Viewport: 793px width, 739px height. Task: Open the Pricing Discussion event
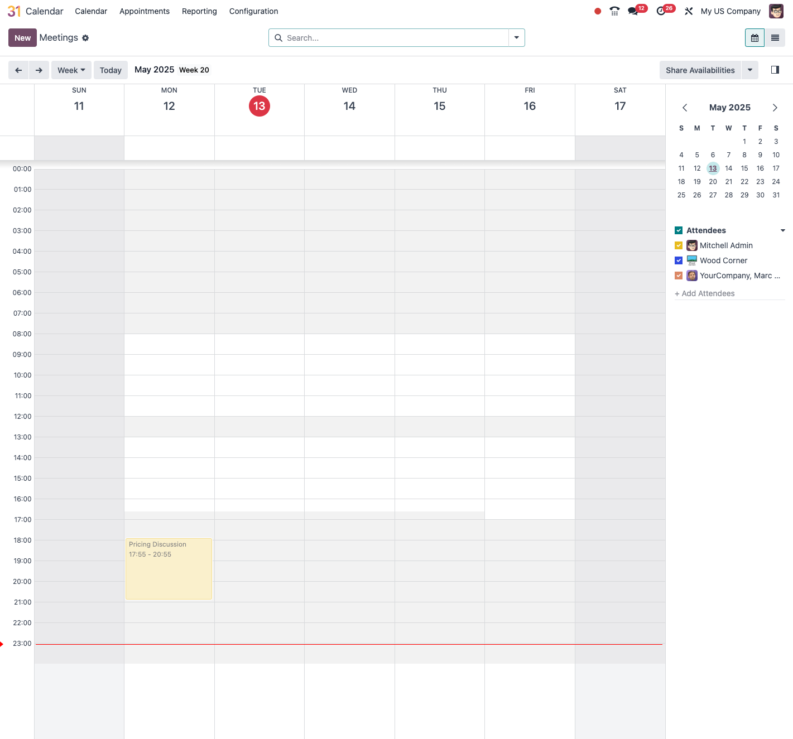169,569
